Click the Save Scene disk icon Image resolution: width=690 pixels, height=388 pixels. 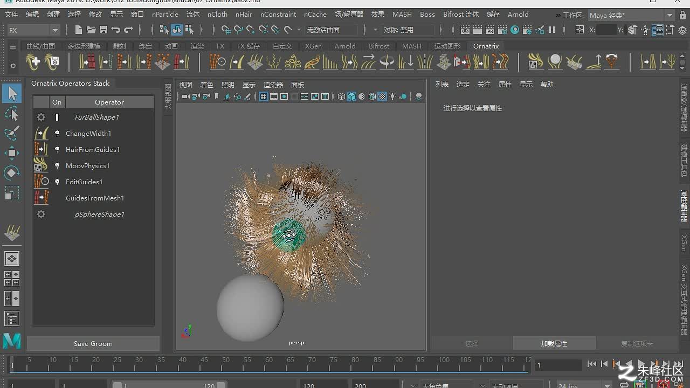pos(103,30)
